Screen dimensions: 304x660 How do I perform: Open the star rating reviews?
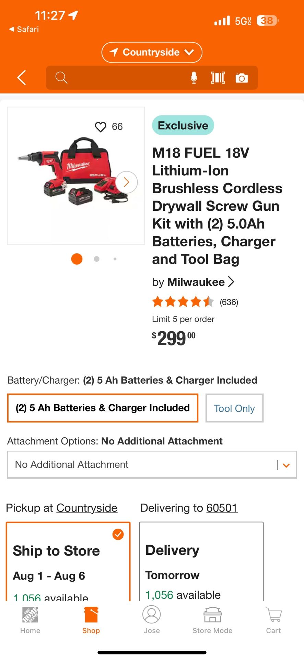195,302
